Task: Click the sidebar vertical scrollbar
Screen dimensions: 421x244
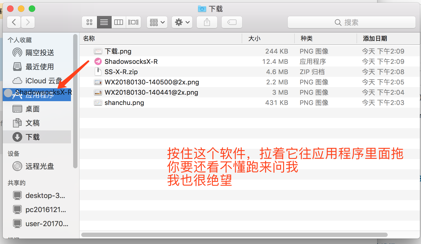Action: (x=75, y=101)
